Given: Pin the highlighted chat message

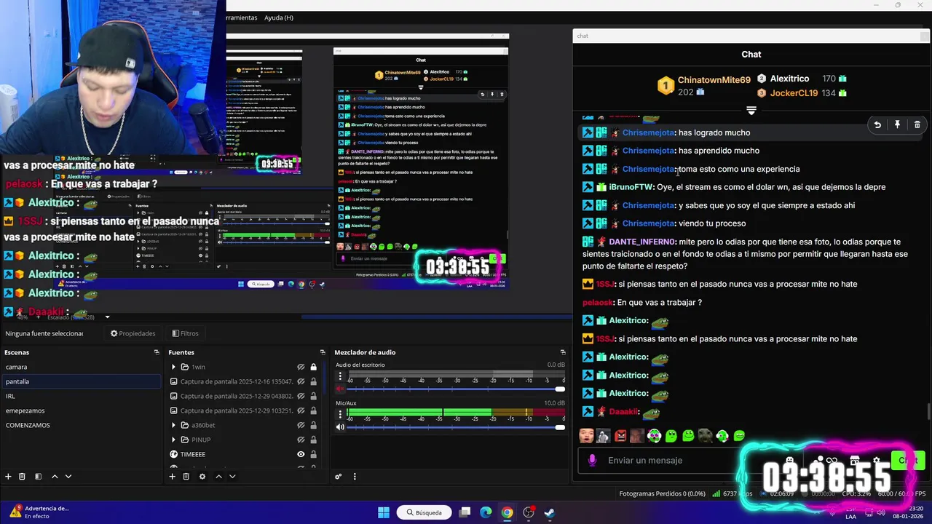Looking at the screenshot, I should pos(897,125).
